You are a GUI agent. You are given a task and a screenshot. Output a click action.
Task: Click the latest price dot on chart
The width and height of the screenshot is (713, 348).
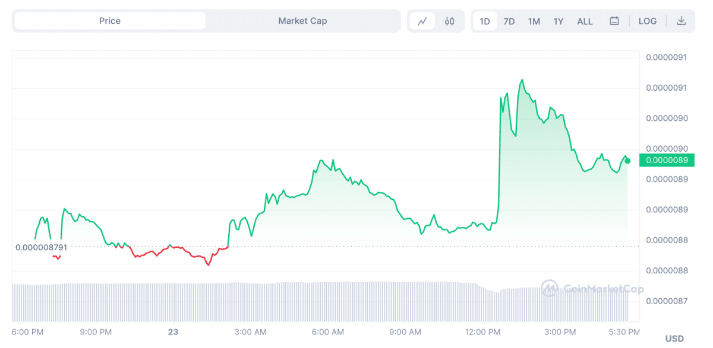pyautogui.click(x=627, y=159)
